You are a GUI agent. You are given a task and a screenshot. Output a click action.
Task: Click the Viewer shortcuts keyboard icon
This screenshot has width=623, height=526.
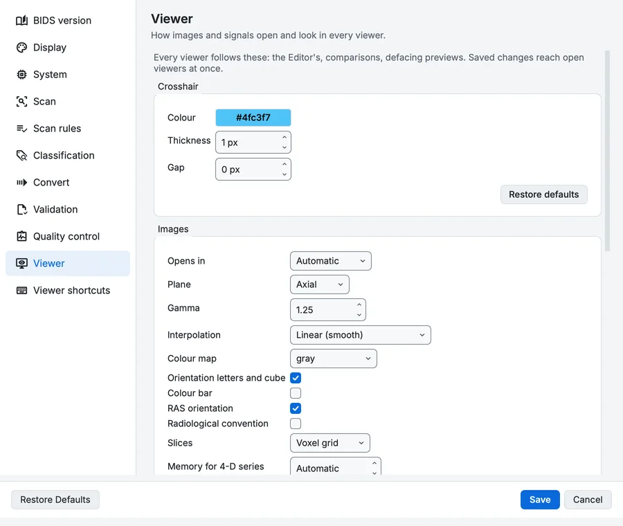[22, 291]
